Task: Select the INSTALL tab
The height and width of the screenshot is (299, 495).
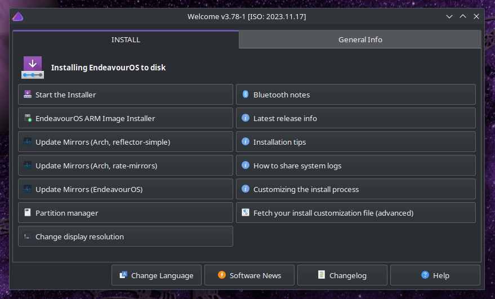Action: [x=126, y=39]
